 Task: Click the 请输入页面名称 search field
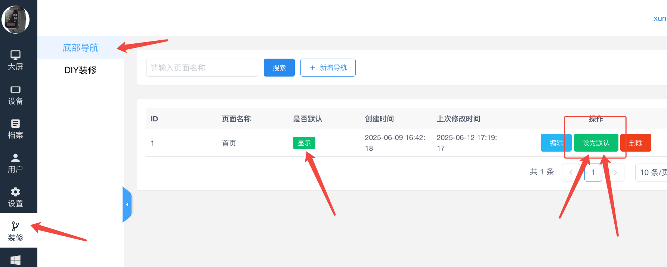[202, 68]
